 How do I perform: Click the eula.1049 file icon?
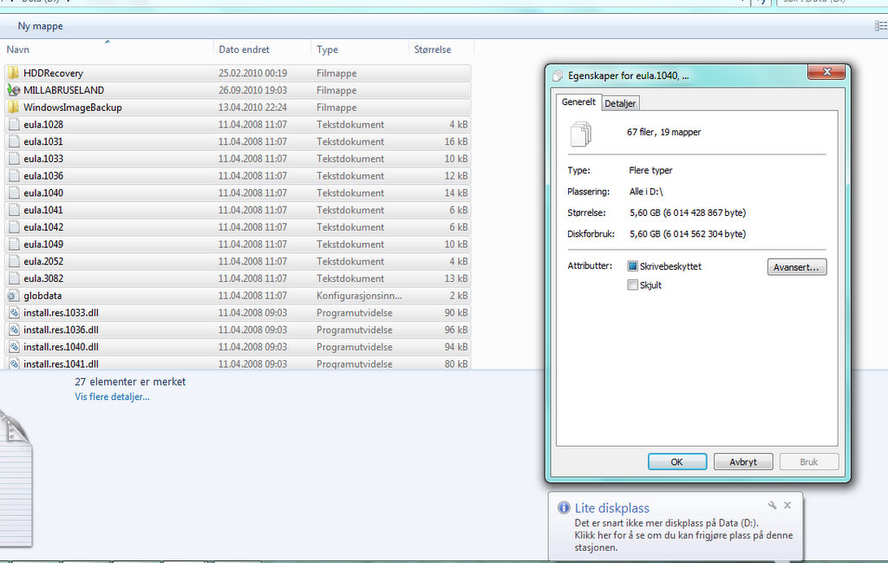coord(14,244)
